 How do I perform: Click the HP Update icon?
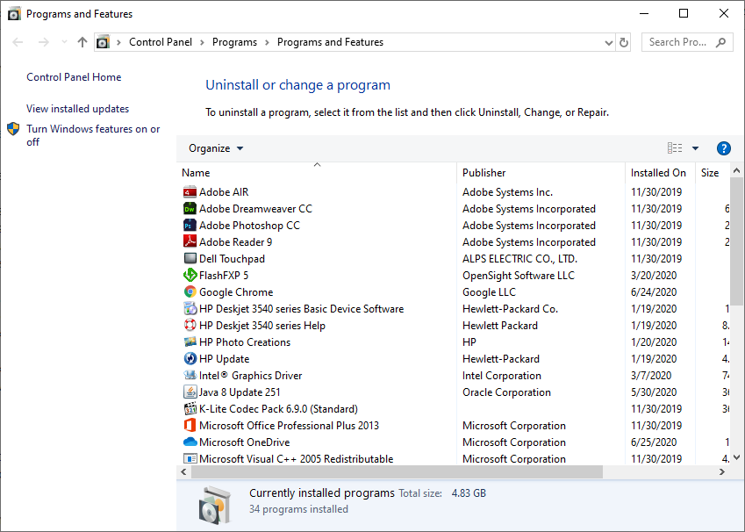point(190,358)
